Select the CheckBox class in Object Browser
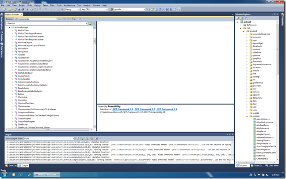286x179 pixels. 22,100
